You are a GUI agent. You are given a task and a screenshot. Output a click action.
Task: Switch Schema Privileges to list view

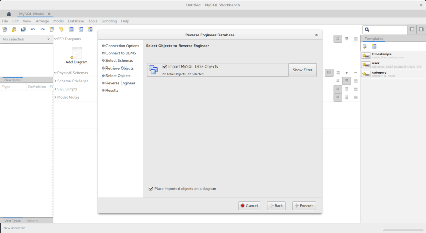[x=356, y=81]
